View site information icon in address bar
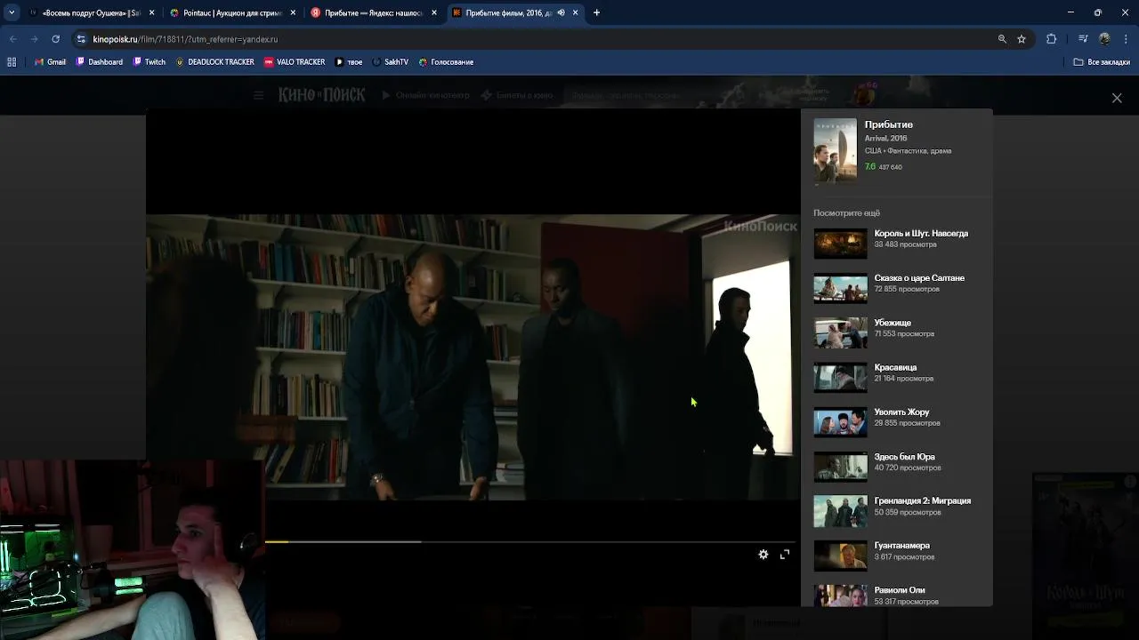The width and height of the screenshot is (1139, 640). point(82,39)
